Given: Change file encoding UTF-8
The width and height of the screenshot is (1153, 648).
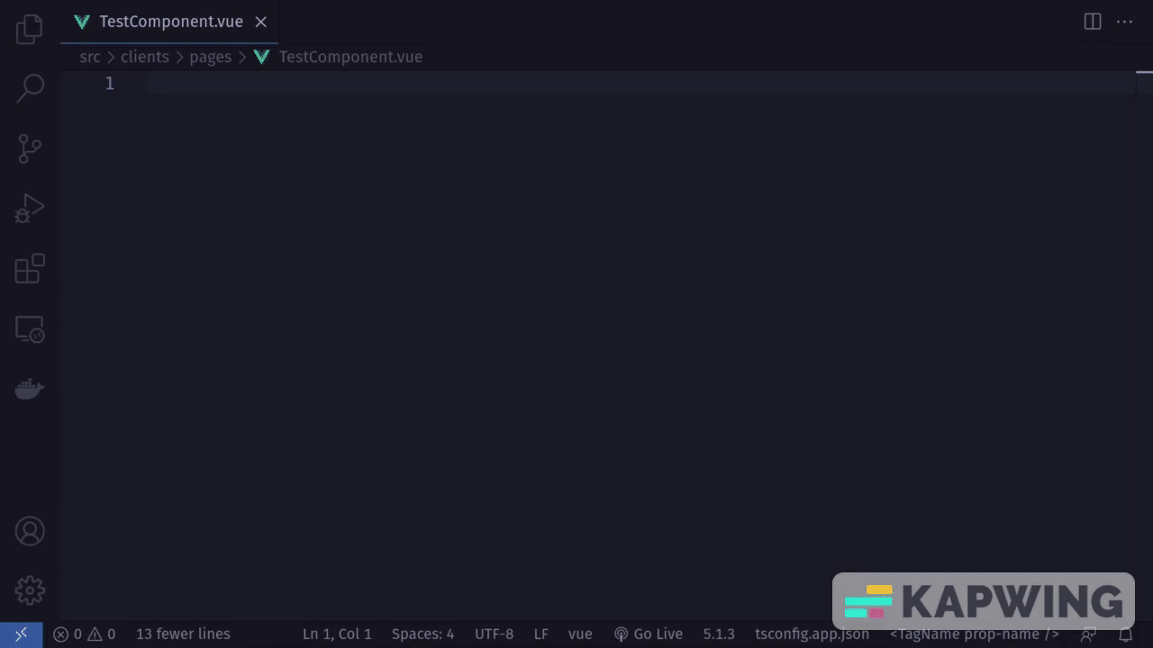Looking at the screenshot, I should [x=494, y=634].
